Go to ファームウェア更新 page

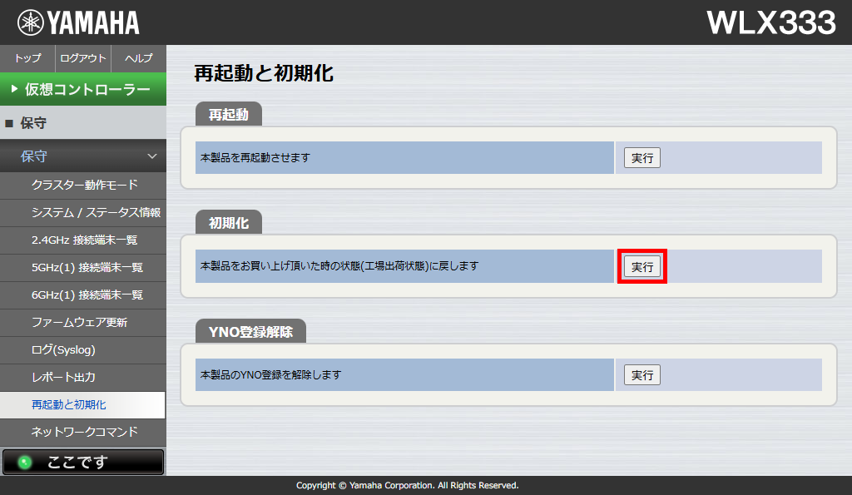83,322
